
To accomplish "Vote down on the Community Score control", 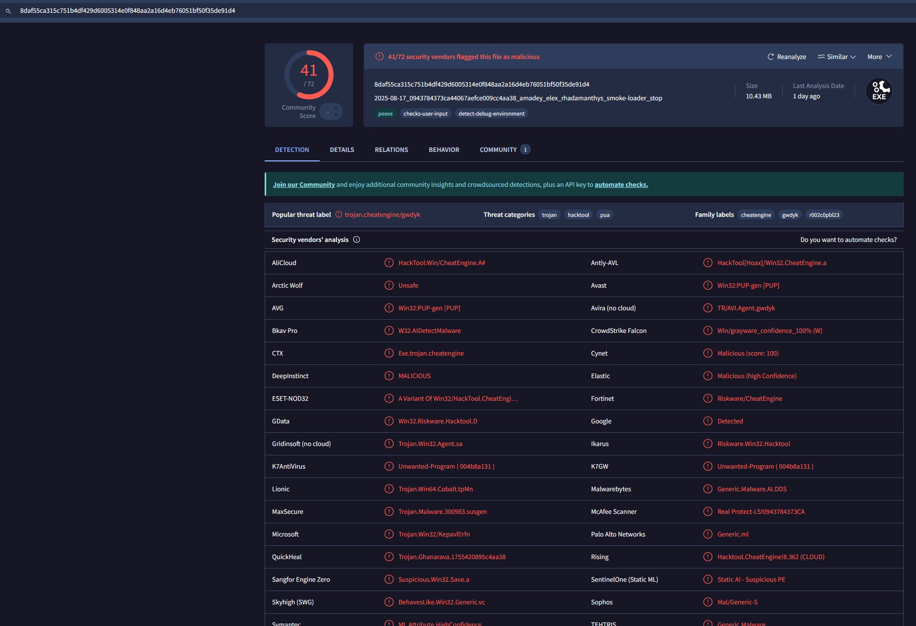I will pyautogui.click(x=336, y=116).
